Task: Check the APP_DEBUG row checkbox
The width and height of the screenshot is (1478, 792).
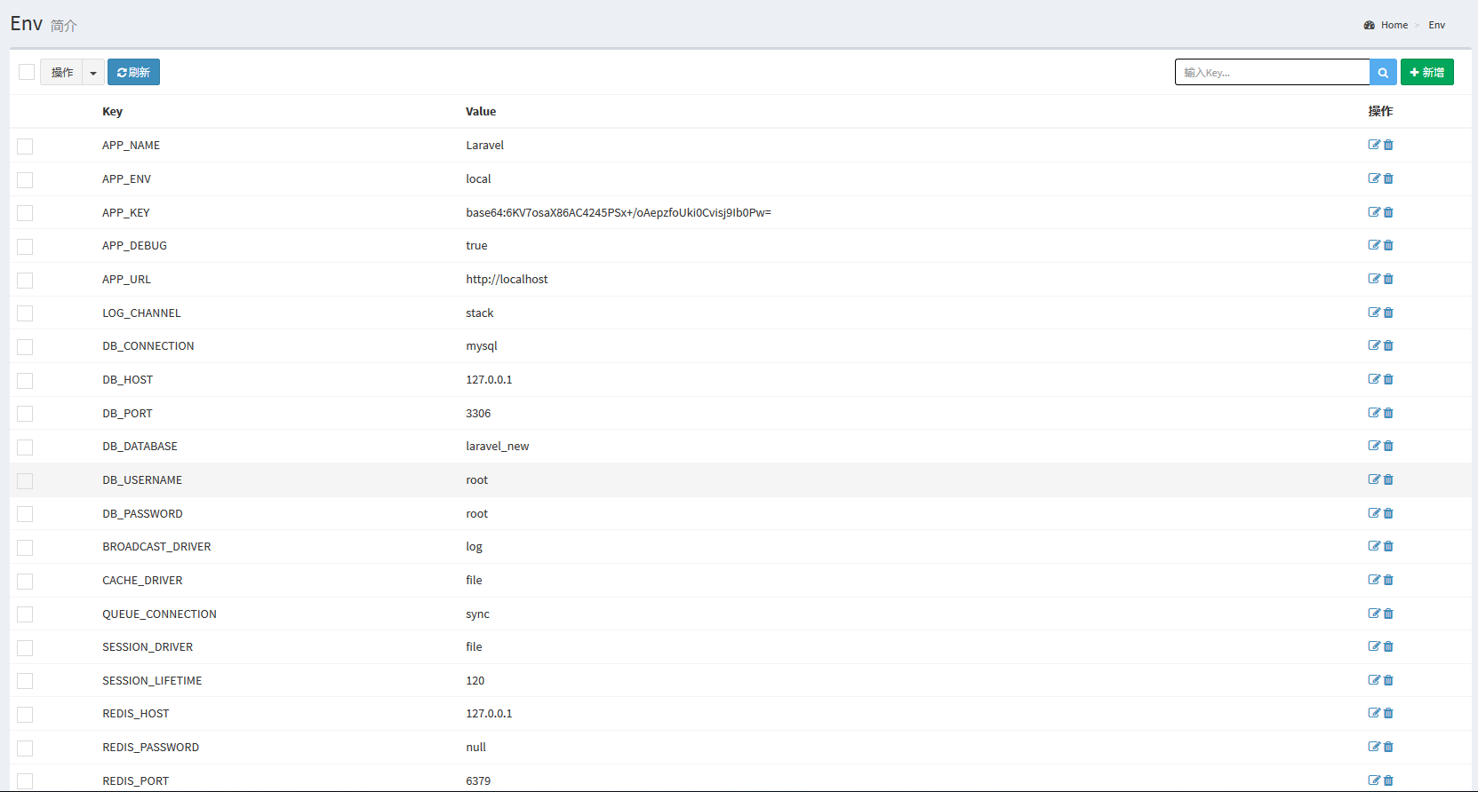Action: [x=25, y=247]
